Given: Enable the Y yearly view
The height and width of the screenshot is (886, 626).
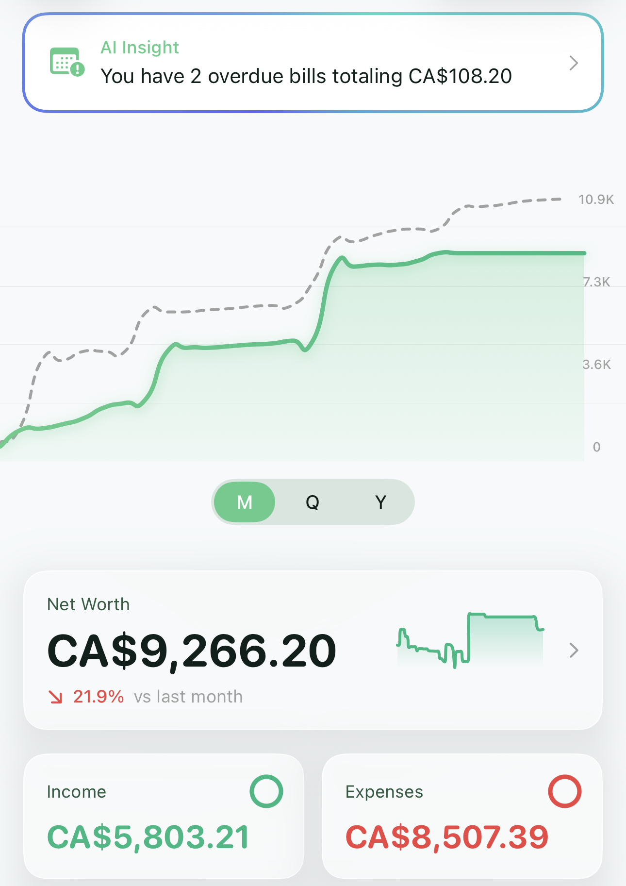Looking at the screenshot, I should coord(380,502).
